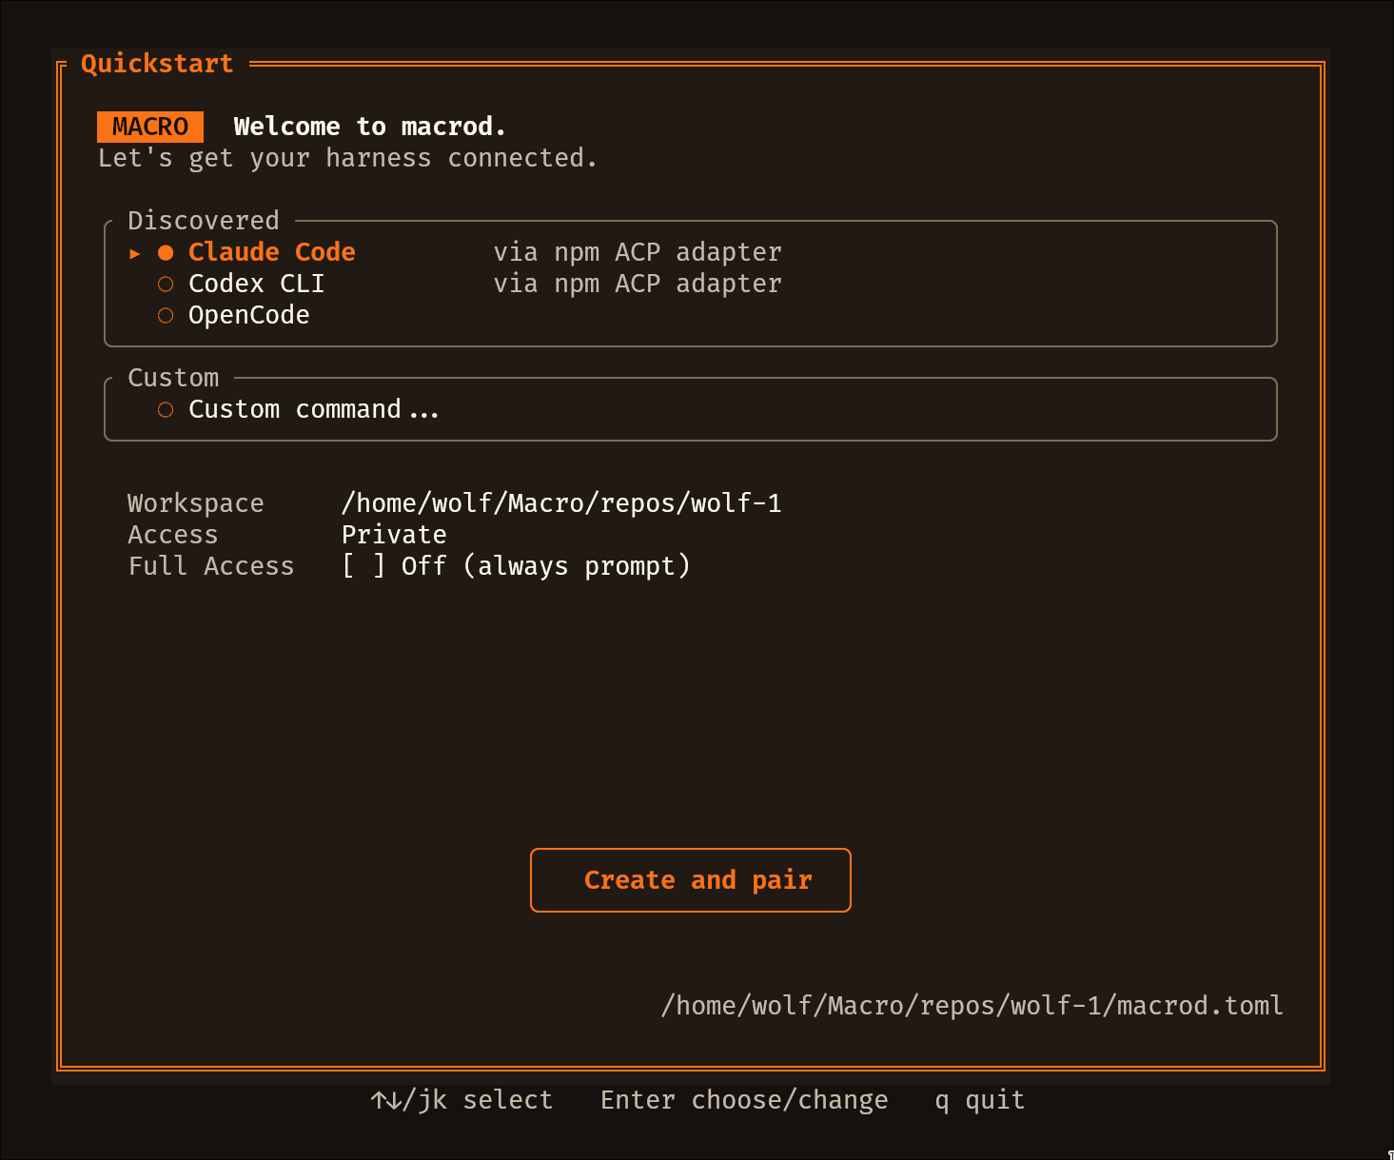Click the 'q quit' hint
This screenshot has height=1160, width=1394.
[980, 1100]
